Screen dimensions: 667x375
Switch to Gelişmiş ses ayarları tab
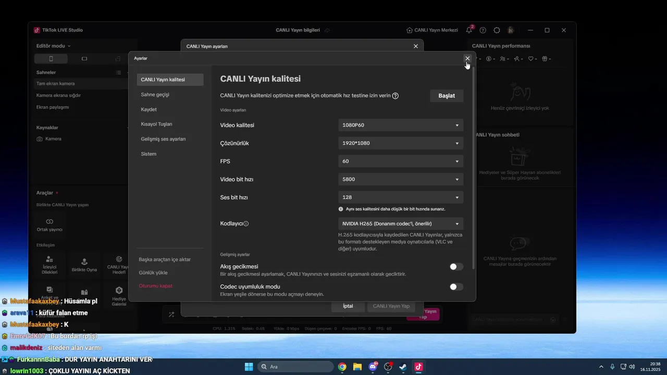[x=170, y=139]
